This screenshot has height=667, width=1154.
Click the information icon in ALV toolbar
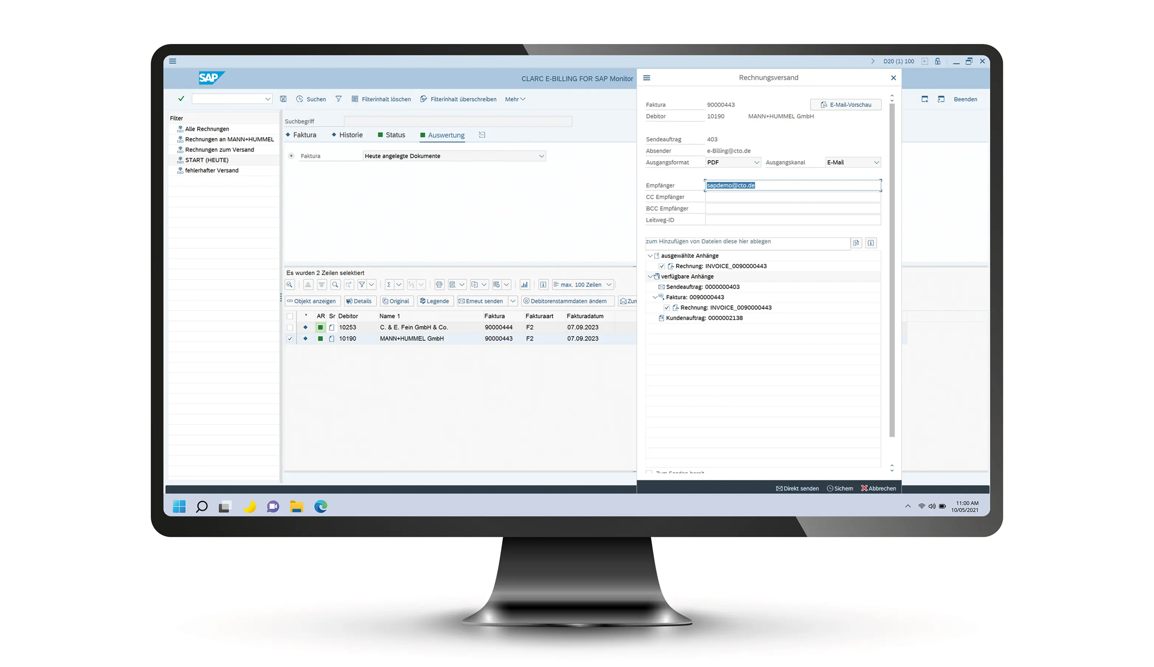coord(543,284)
